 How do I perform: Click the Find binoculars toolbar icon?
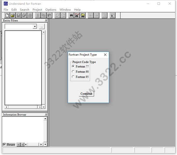(x=71, y=15)
